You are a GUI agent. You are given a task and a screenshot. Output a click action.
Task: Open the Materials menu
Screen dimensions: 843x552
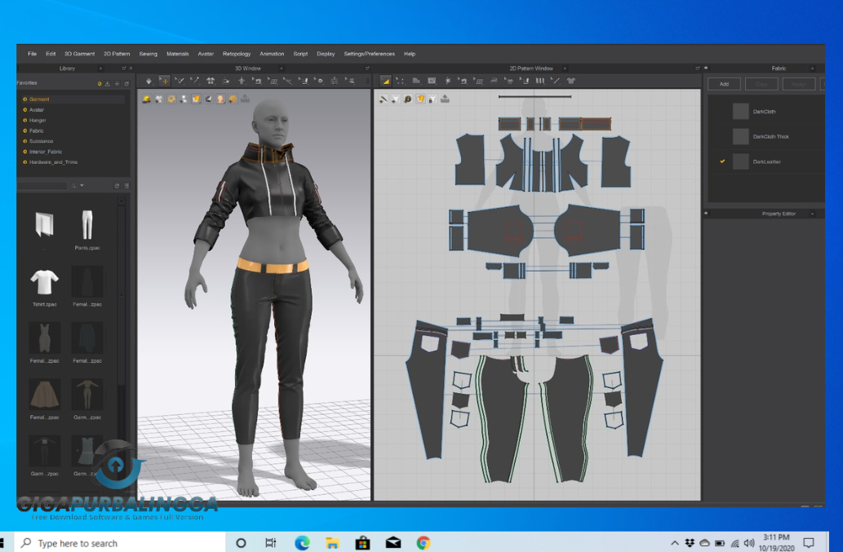point(177,54)
